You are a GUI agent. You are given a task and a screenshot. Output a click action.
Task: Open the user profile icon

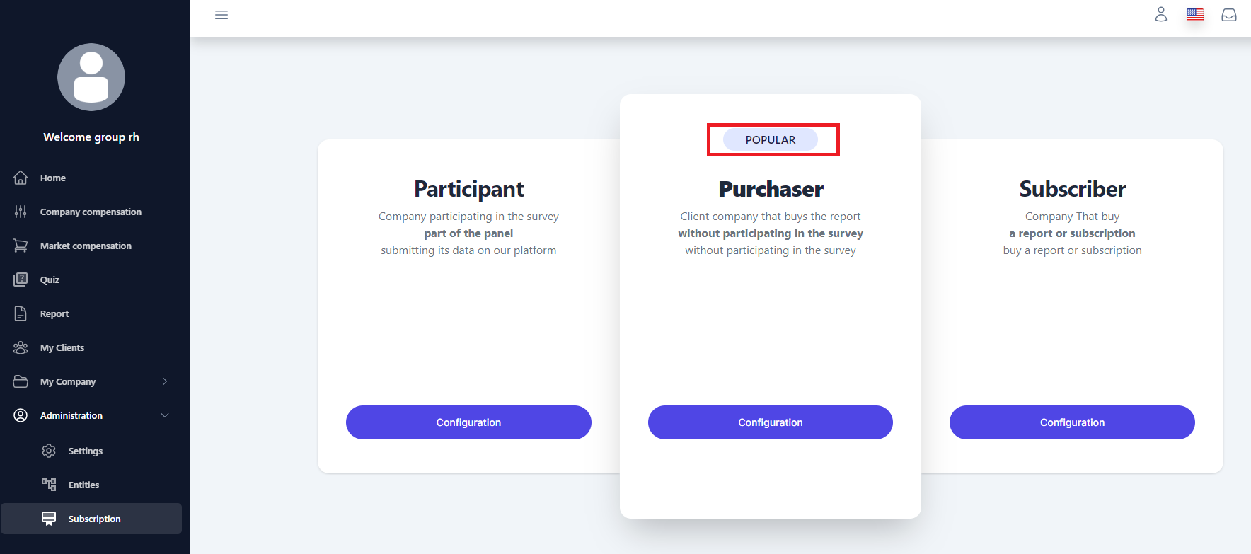(x=1161, y=14)
